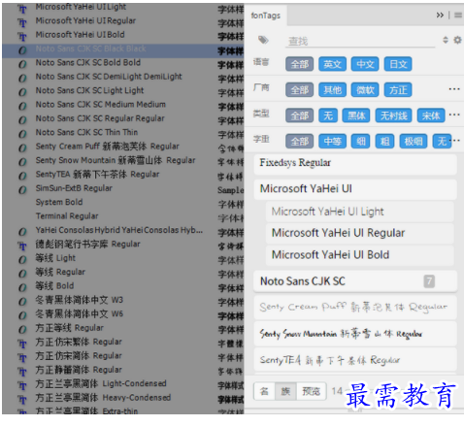Choose System Bold in the font list
464x426 pixels.
point(59,202)
